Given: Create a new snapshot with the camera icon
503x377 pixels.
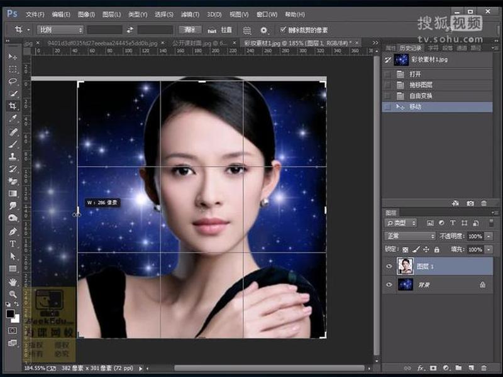Looking at the screenshot, I should (x=470, y=203).
